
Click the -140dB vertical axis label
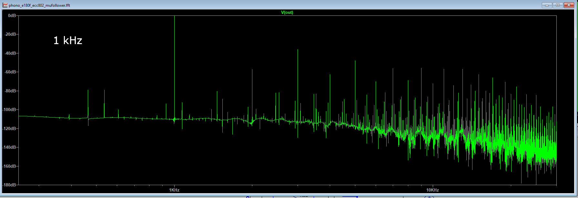(x=9, y=147)
